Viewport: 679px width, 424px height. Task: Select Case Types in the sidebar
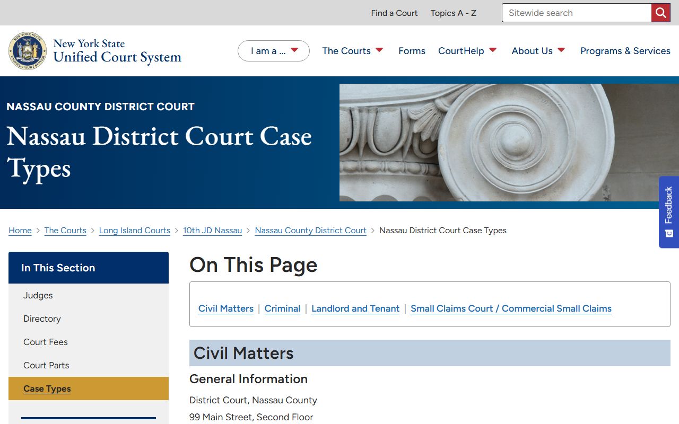(89, 388)
